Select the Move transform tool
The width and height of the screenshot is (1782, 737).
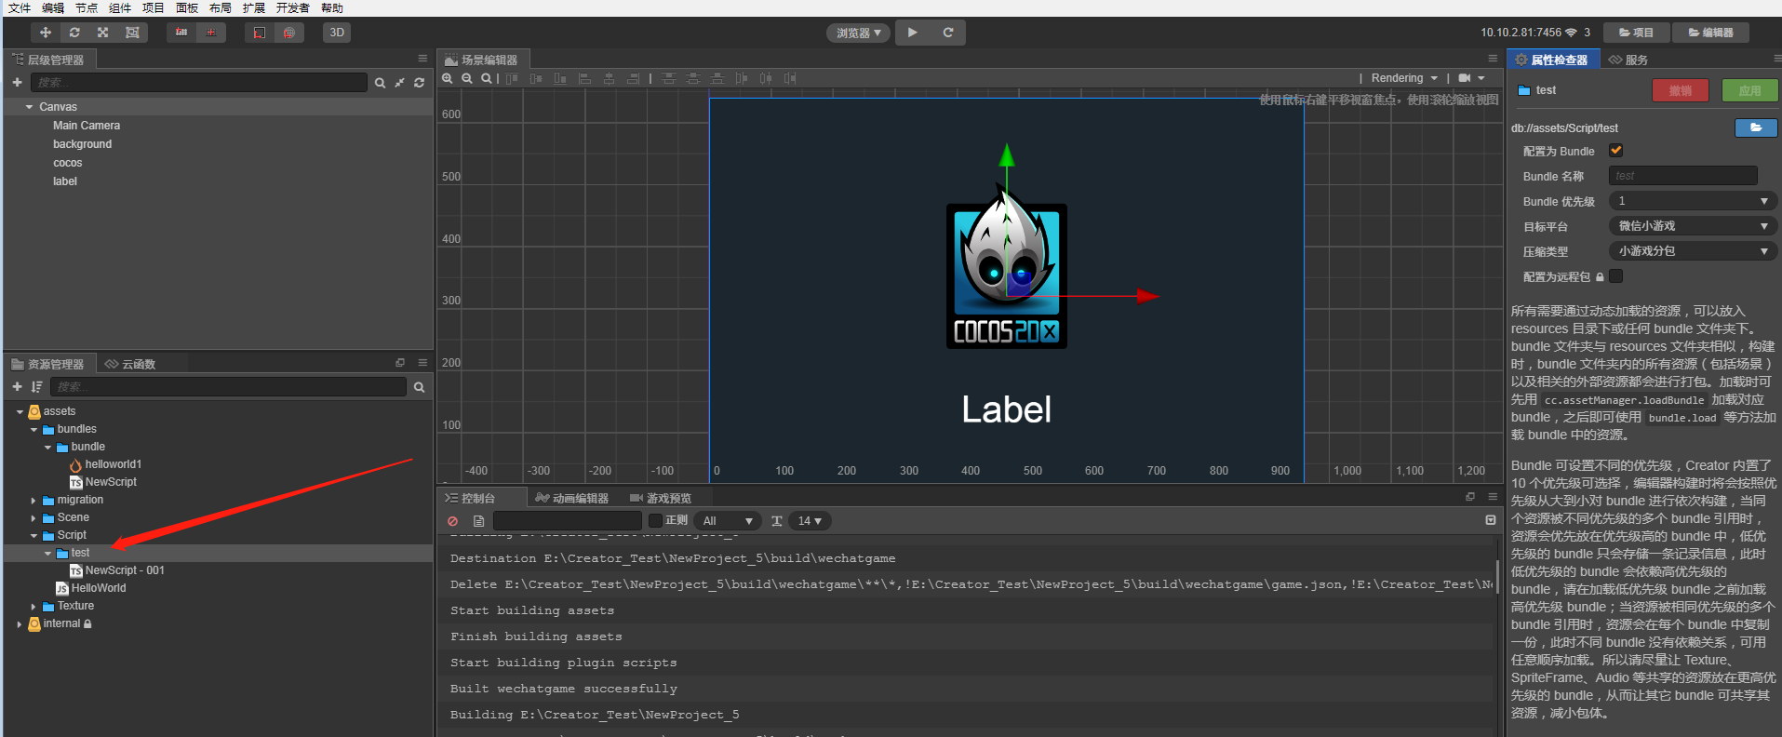tap(46, 33)
